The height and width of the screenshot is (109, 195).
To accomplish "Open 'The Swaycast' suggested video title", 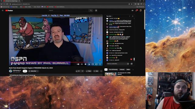I will 124,74.
